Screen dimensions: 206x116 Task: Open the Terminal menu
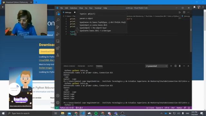point(98,8)
